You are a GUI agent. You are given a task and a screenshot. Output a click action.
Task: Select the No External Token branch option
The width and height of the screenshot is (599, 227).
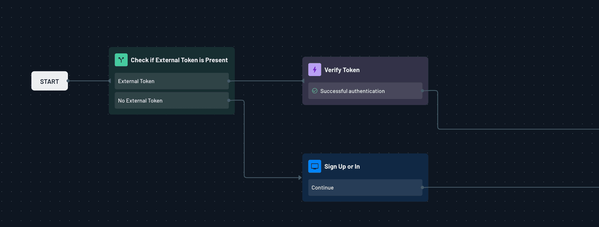pyautogui.click(x=171, y=100)
